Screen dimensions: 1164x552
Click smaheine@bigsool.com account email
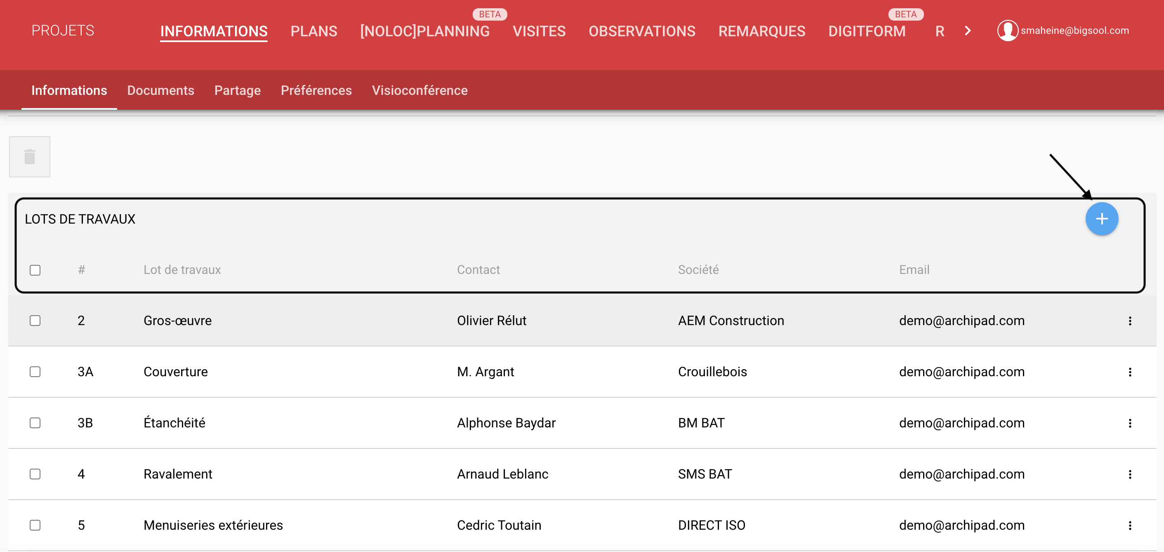(x=1074, y=30)
